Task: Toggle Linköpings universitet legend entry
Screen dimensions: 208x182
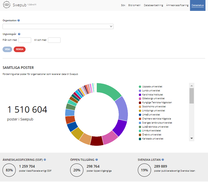Action: point(152,111)
